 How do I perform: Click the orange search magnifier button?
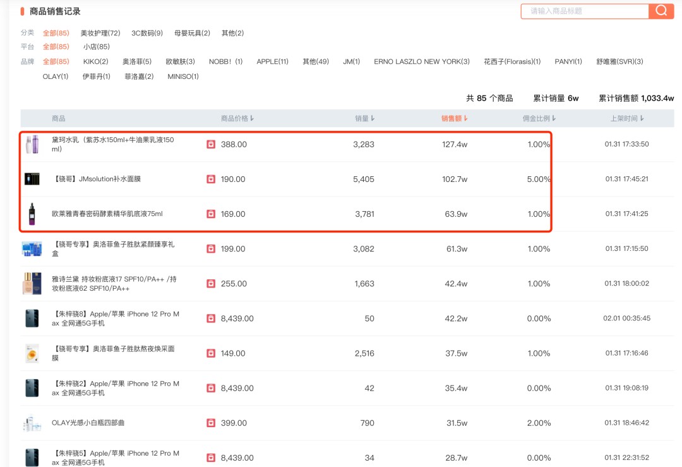661,11
